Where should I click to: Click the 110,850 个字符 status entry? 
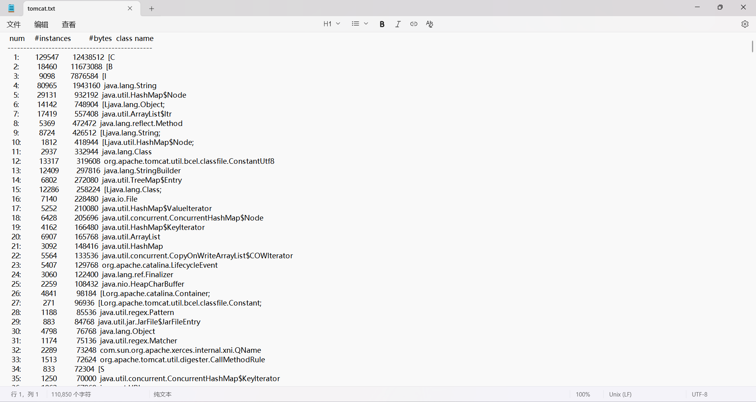[x=71, y=394]
